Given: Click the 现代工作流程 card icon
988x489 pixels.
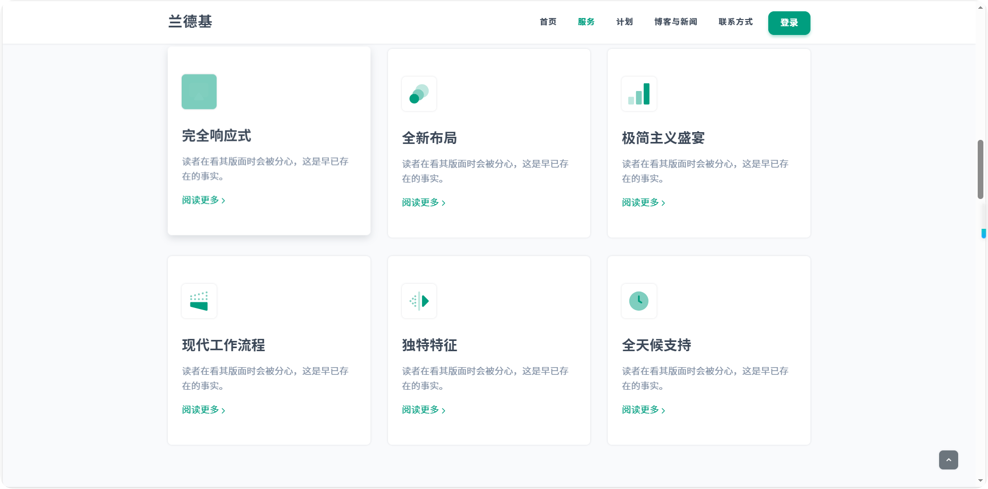Looking at the screenshot, I should 199,301.
